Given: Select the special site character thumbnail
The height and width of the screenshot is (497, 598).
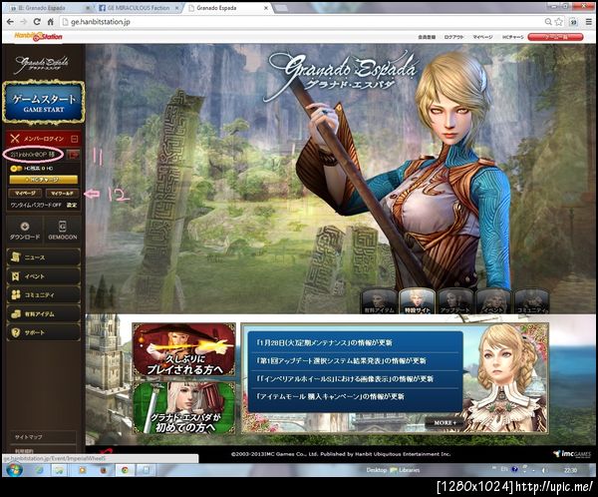Looking at the screenshot, I should [417, 301].
